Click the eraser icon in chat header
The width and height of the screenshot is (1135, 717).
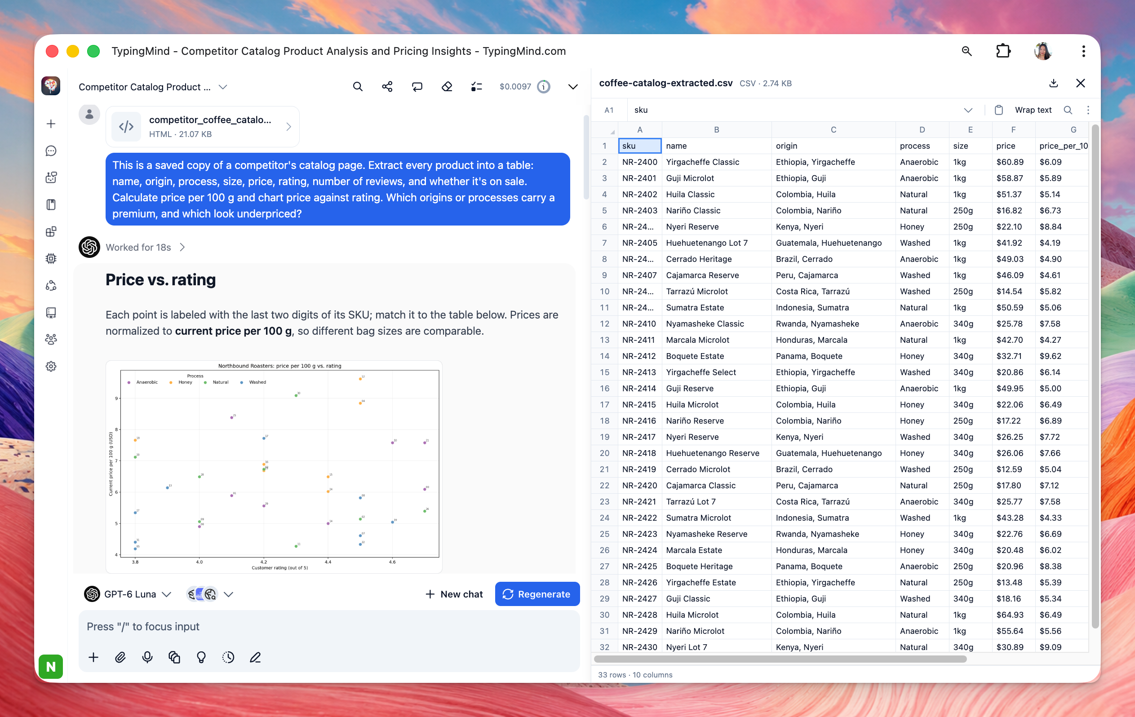click(447, 87)
